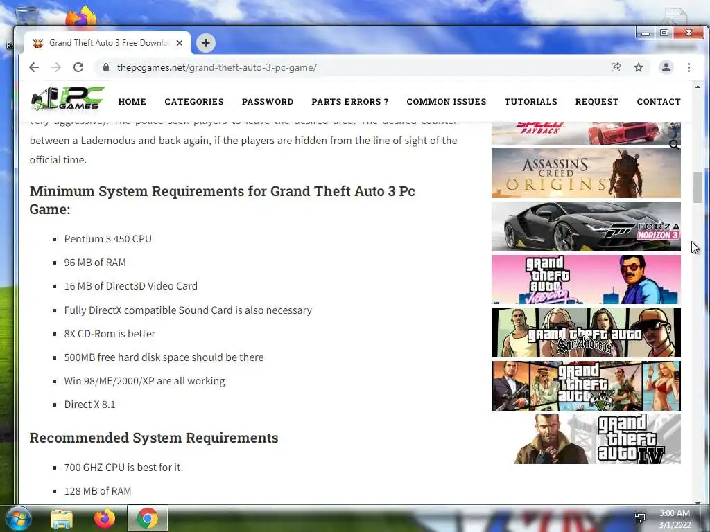Open the Windows Start orb

pyautogui.click(x=19, y=518)
